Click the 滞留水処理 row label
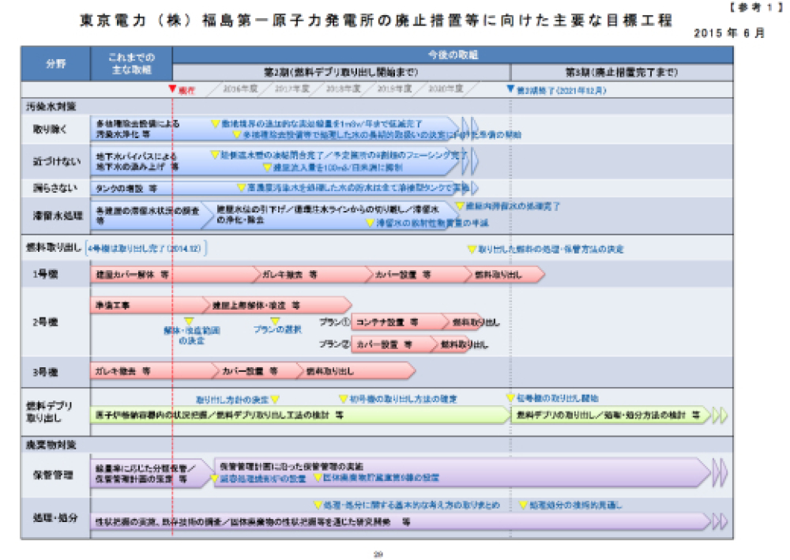The width and height of the screenshot is (790, 560). click(58, 216)
